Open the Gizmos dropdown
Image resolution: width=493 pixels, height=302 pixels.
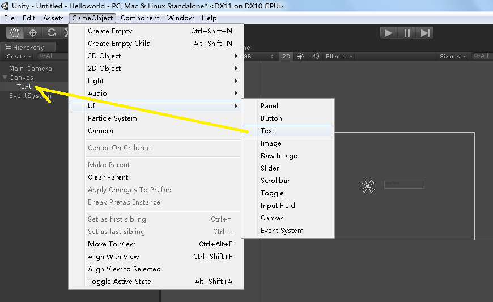[452, 56]
